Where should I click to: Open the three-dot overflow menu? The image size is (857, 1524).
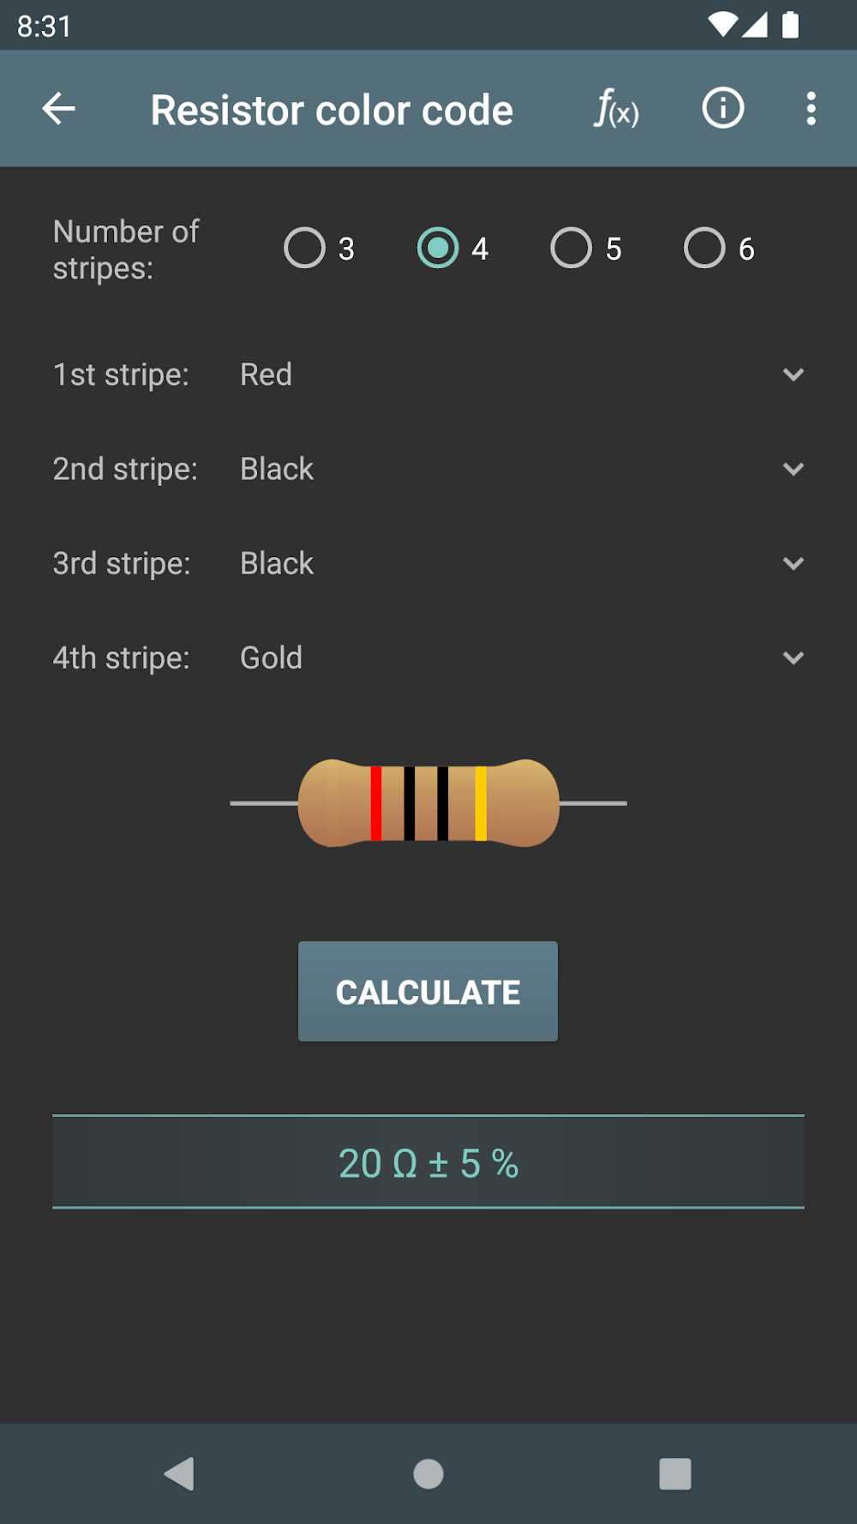(811, 109)
